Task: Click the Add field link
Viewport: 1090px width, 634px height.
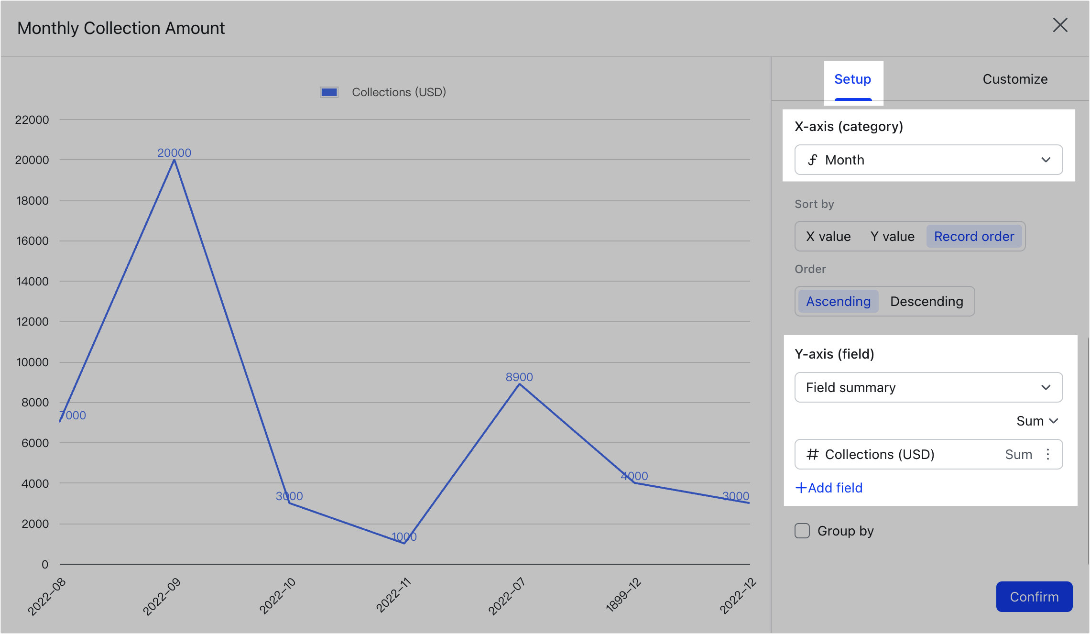Action: point(835,488)
